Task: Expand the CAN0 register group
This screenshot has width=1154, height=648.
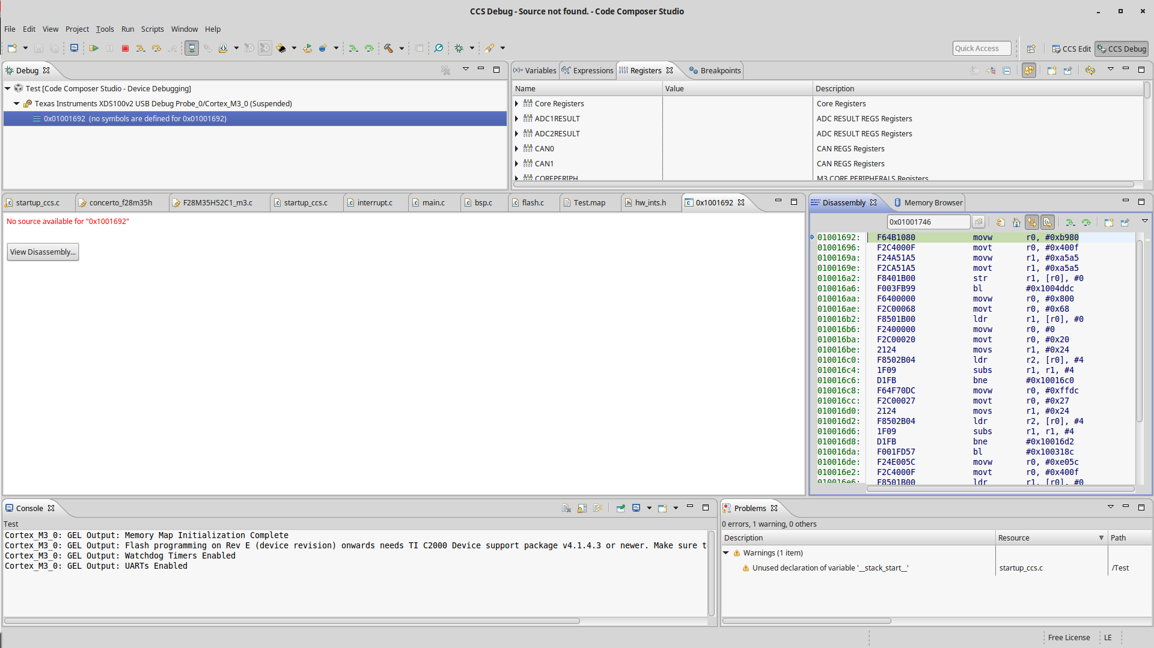Action: (516, 149)
